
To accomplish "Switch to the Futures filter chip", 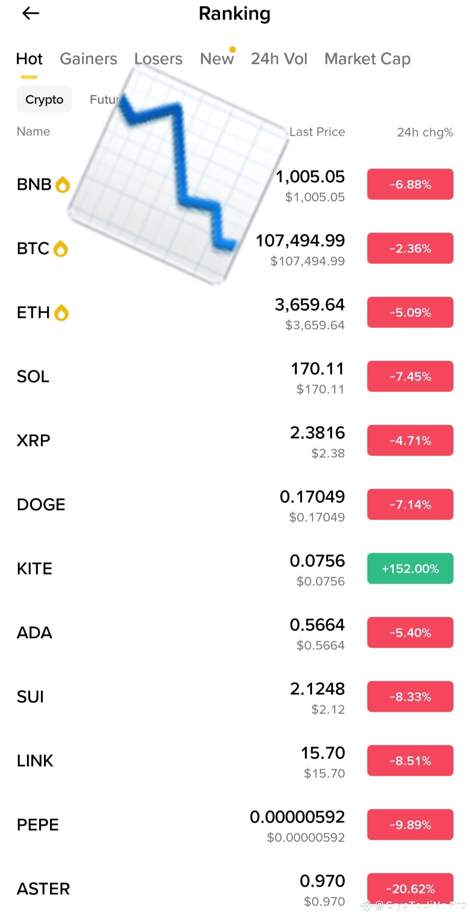I will 104,99.
